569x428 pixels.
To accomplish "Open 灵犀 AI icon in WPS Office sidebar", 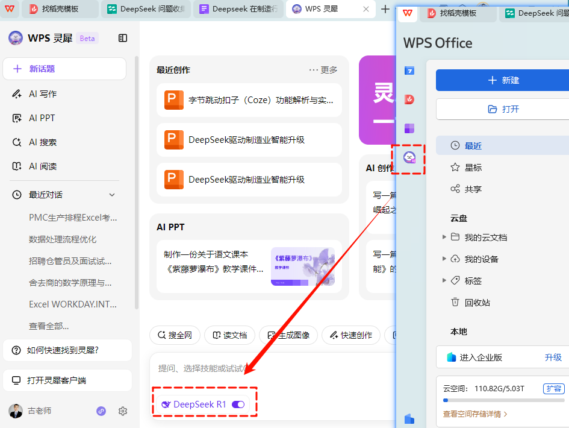I will 409,157.
